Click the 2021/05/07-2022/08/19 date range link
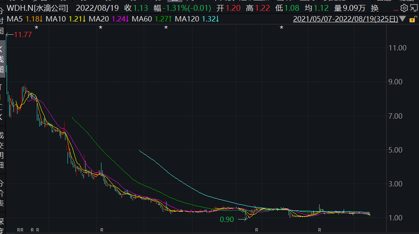Screen dimensions: 419x234 (345, 19)
